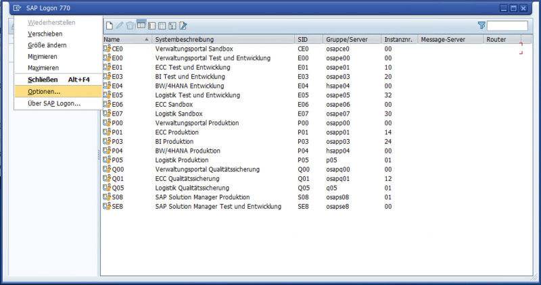Viewport: 541px width, 285px height.
Task: Select 'BW/4HANA Produktion' entry
Action: point(188,151)
